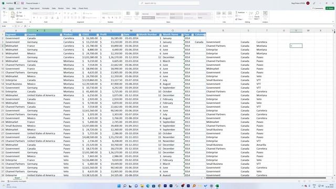Open Sort & Filter in Editing group
The height and width of the screenshot is (189, 336).
[251, 15]
